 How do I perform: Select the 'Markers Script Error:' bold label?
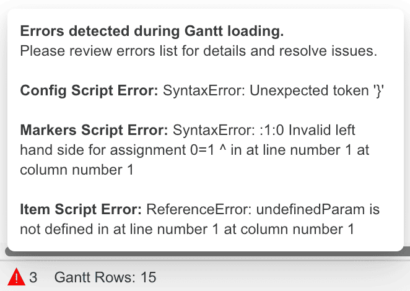(94, 130)
